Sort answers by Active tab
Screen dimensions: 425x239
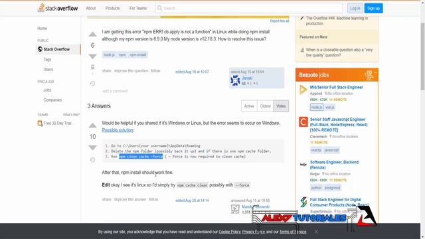pos(249,106)
